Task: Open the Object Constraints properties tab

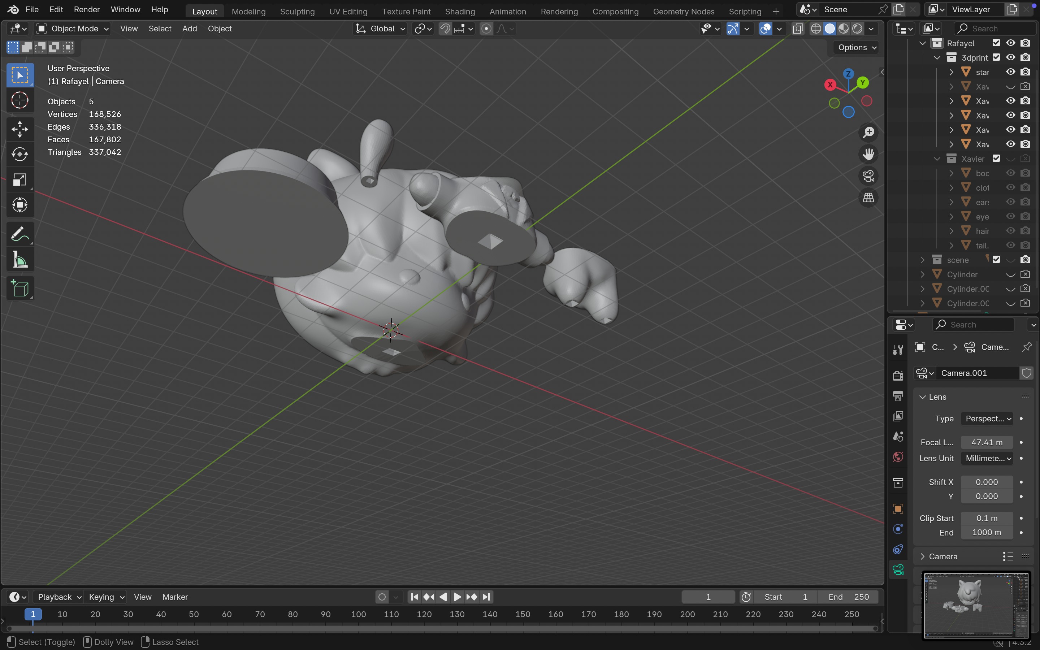Action: pyautogui.click(x=898, y=549)
